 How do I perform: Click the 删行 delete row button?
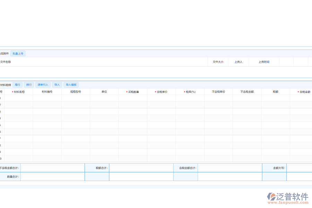pyautogui.click(x=29, y=85)
